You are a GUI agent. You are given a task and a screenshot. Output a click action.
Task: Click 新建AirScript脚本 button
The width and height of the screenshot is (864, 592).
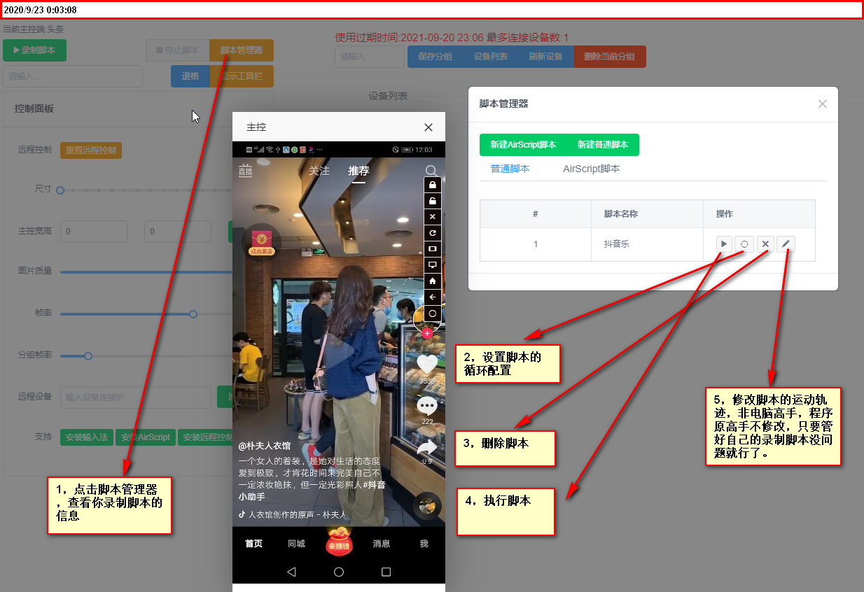tap(523, 145)
